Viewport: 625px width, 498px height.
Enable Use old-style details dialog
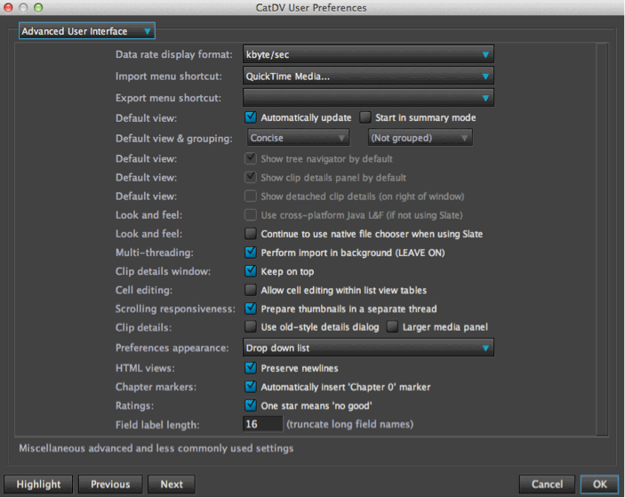point(251,327)
